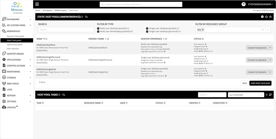Toggle Single user desktop (personal) filter
The image size is (276, 139).
[147, 32]
